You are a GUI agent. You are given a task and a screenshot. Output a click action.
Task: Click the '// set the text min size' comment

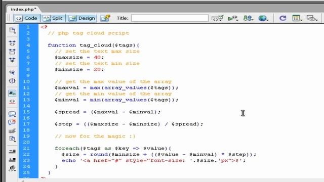coord(97,64)
